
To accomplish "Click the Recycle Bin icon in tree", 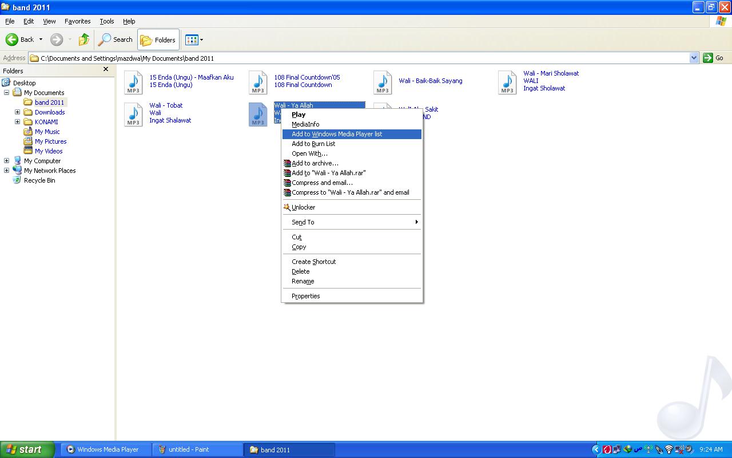I will [17, 180].
